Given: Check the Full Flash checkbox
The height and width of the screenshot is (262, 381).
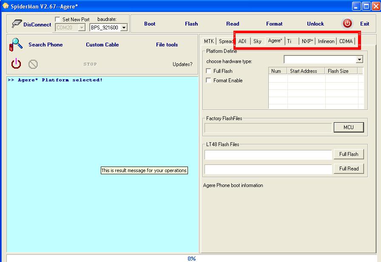Looking at the screenshot, I should [x=208, y=71].
